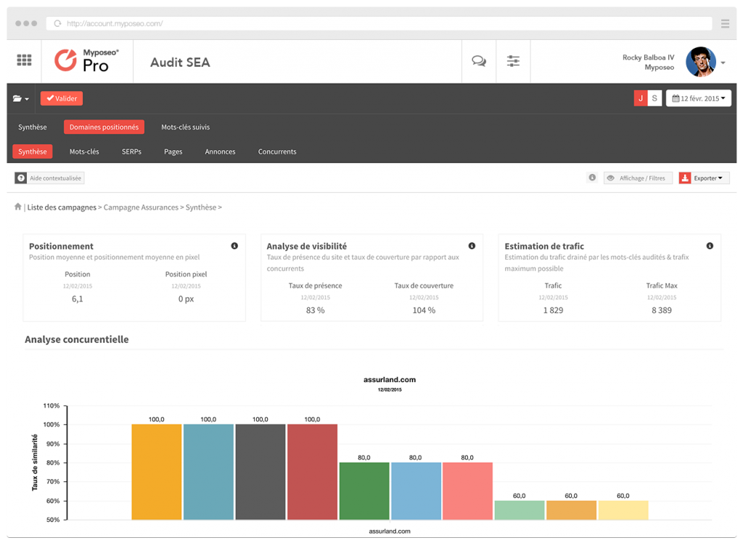Click the green 80,0 bar
The width and height of the screenshot is (743, 543).
364,491
